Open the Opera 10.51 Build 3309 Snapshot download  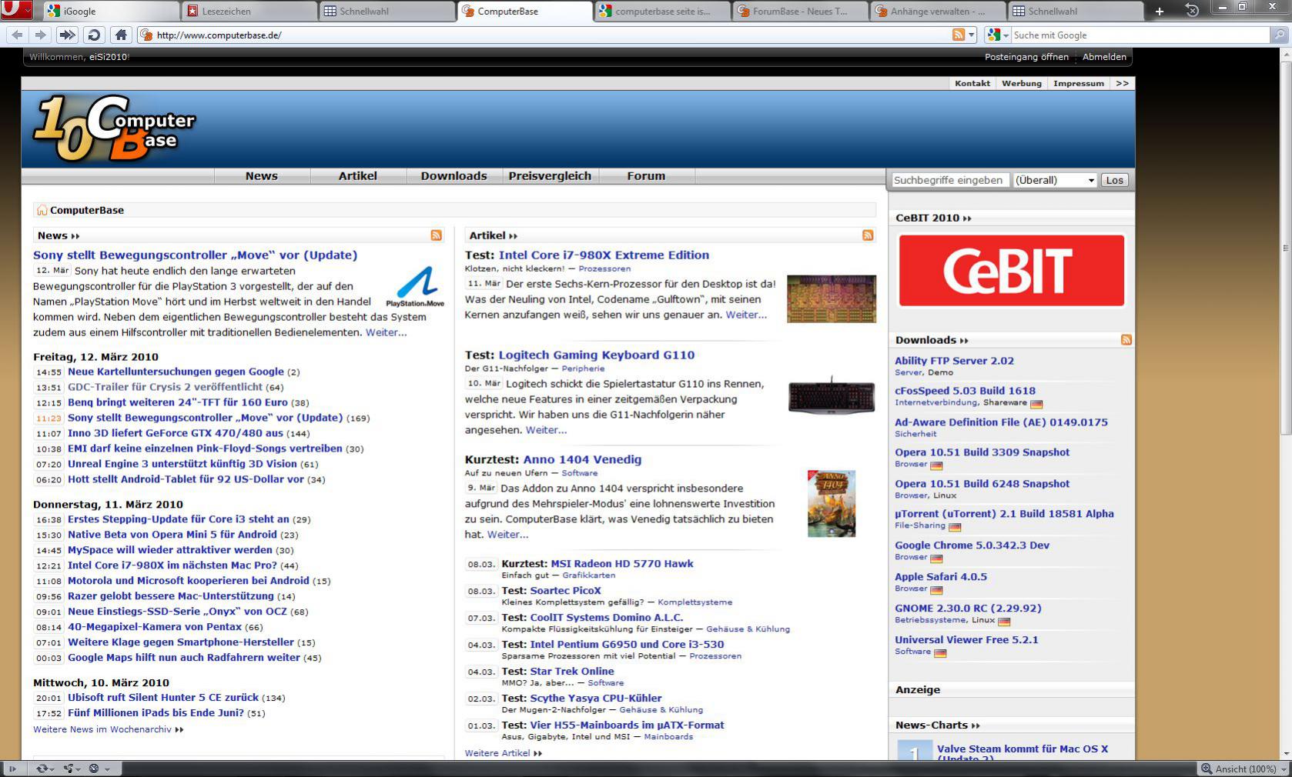pos(982,452)
